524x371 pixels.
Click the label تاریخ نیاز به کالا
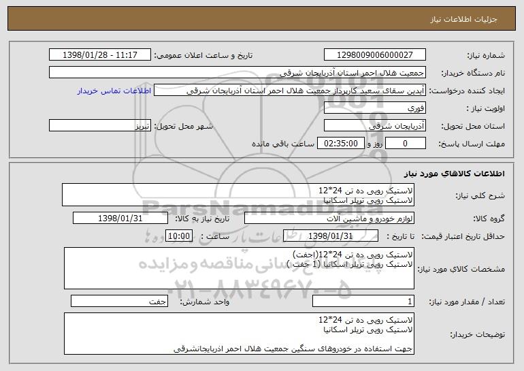point(202,219)
